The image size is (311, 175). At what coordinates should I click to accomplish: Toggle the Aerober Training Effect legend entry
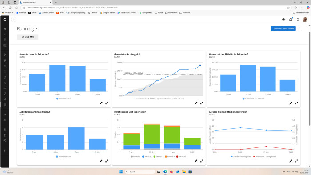click(x=241, y=157)
